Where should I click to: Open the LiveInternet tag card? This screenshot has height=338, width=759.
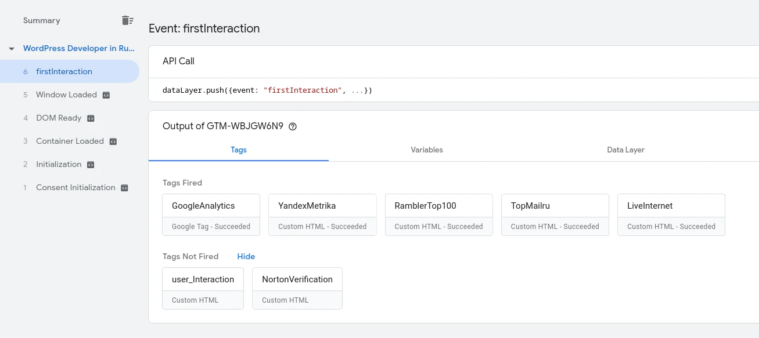671,215
